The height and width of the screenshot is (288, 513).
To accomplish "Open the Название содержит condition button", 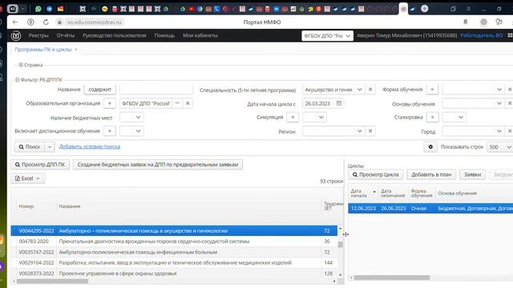I will (99, 90).
